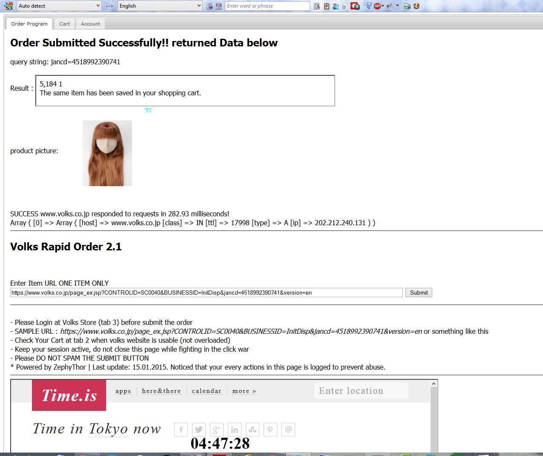Screen dimensions: 543x456
Task: Click the green arrow globe toolbar icon
Action: [x=407, y=6]
